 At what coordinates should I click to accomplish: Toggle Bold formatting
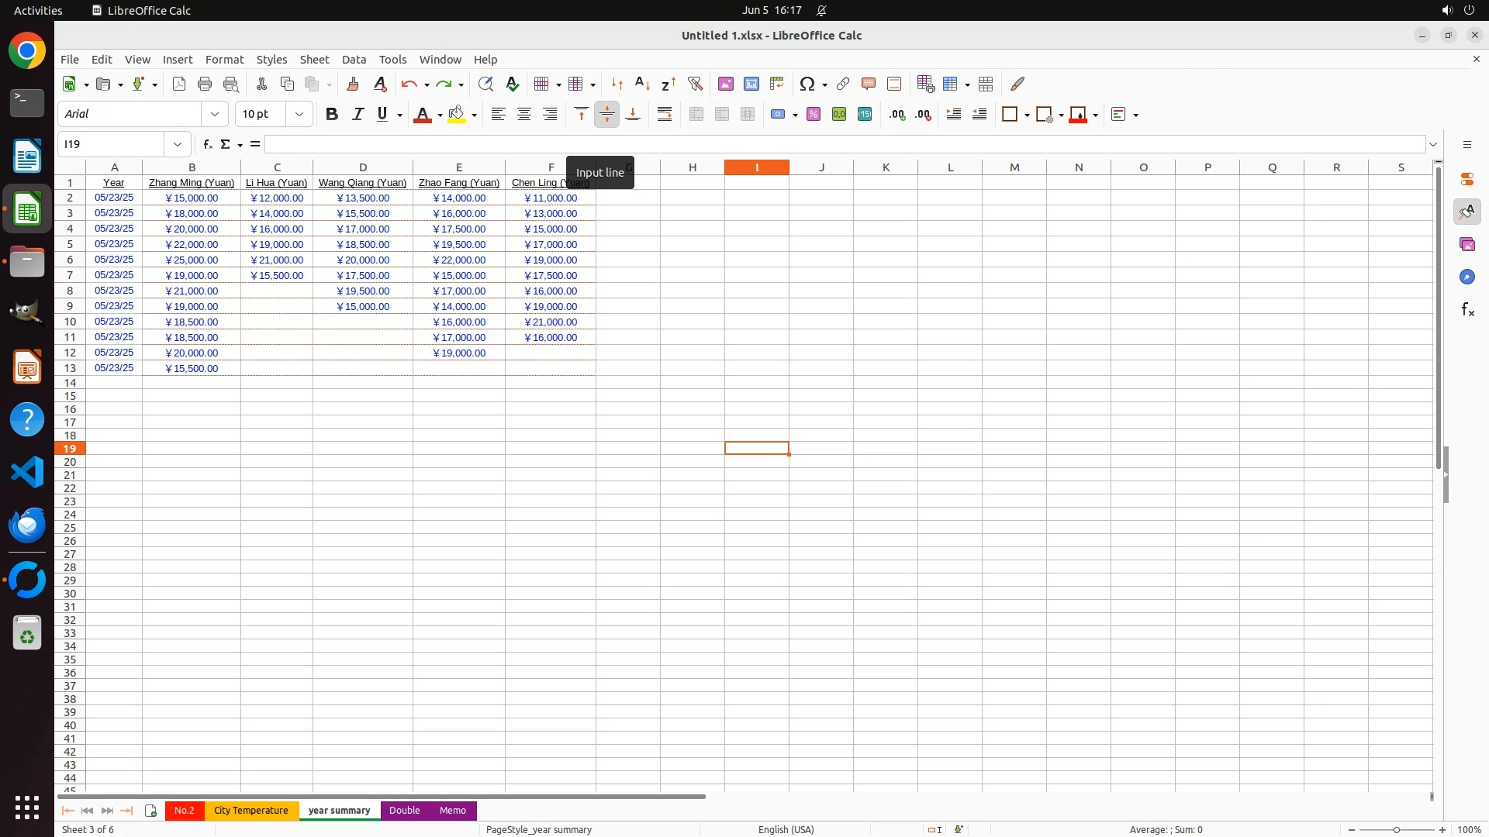pos(332,115)
